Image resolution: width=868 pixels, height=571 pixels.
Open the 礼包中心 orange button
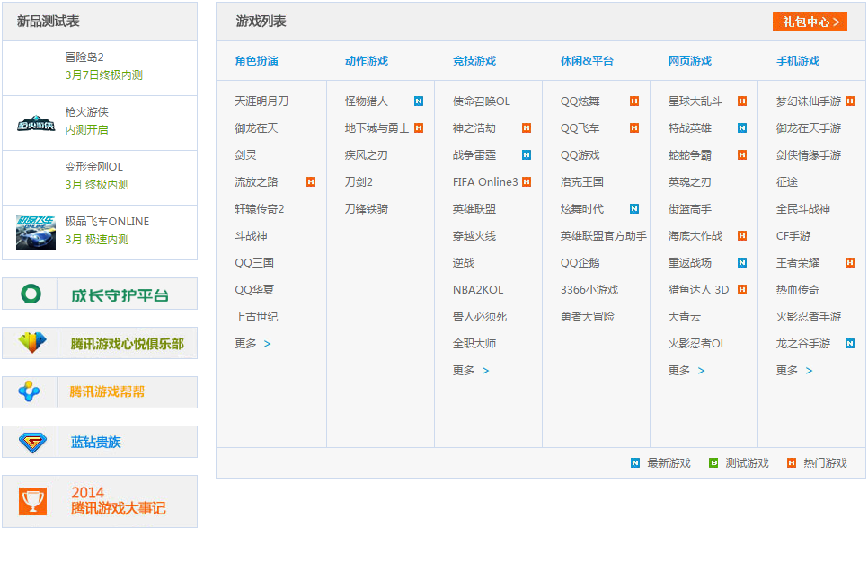pyautogui.click(x=810, y=22)
